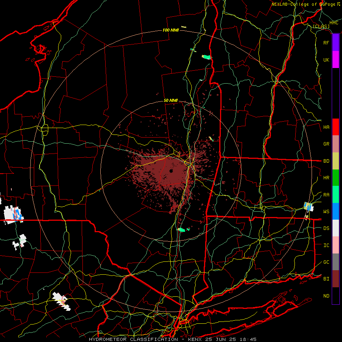Click the DS legend label
342x342 pixels.
click(326, 228)
